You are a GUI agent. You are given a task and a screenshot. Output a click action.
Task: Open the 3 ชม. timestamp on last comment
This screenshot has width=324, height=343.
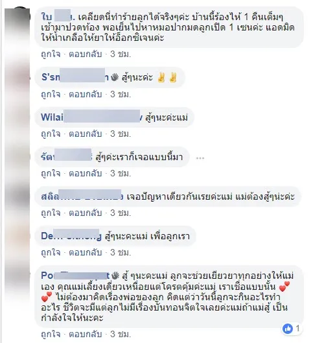[x=121, y=334]
